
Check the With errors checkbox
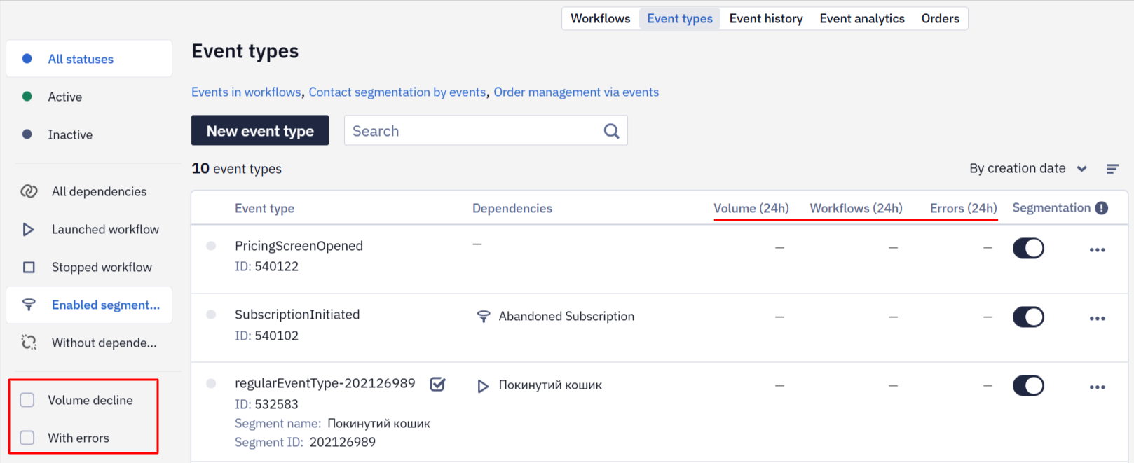[x=27, y=438]
